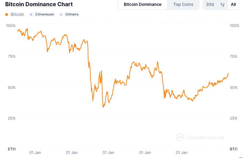Select the Bitcoin Dominance tab
The image size is (244, 158).
(142, 4)
